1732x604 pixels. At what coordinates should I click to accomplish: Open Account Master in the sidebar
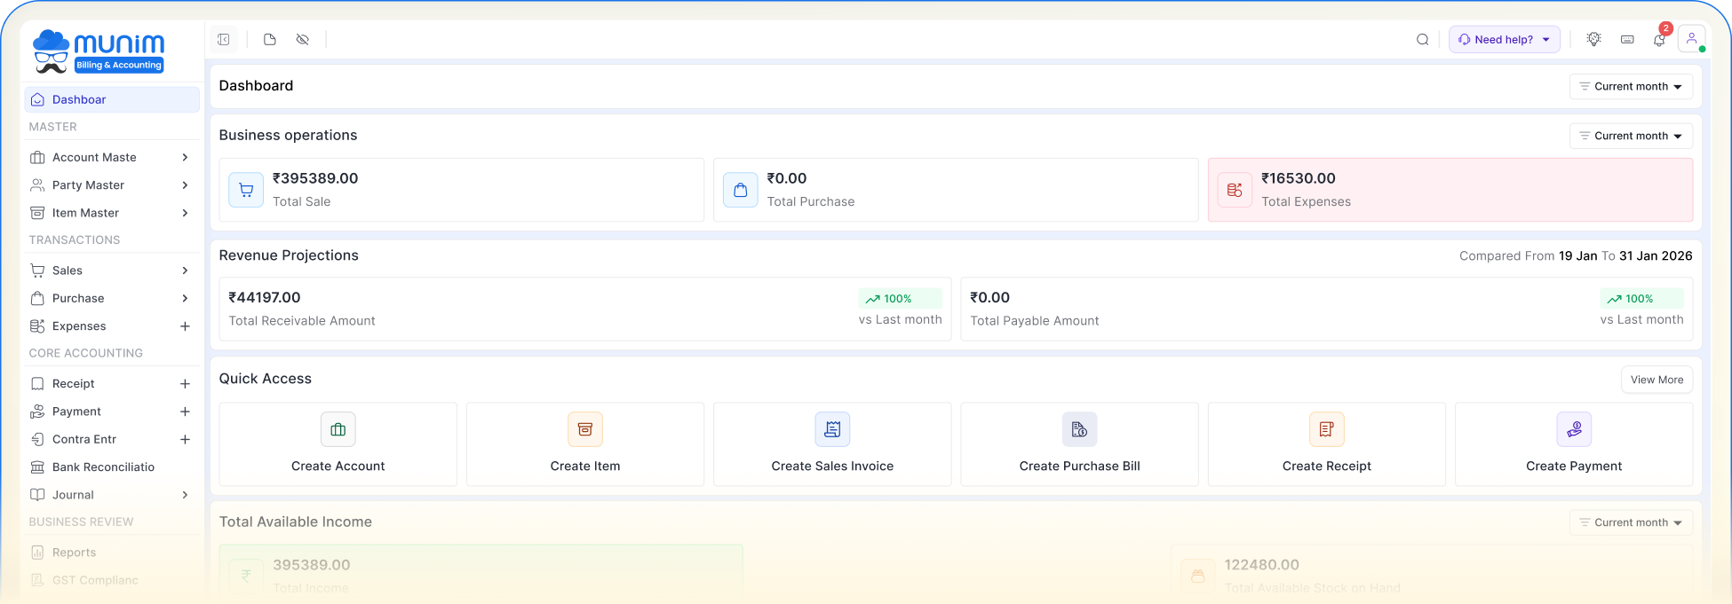point(94,158)
